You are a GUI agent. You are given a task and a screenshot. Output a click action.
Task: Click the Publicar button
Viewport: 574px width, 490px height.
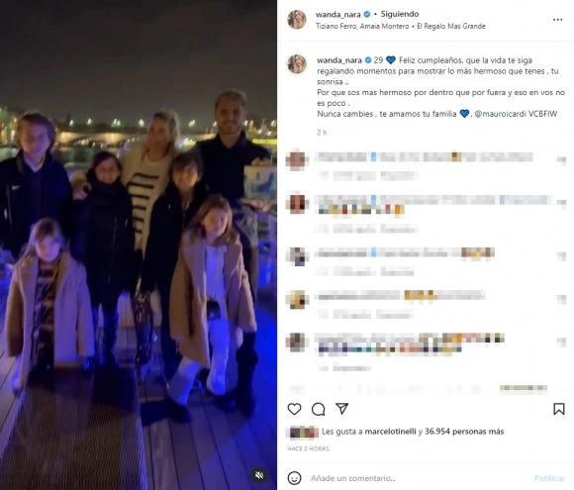pos(550,478)
